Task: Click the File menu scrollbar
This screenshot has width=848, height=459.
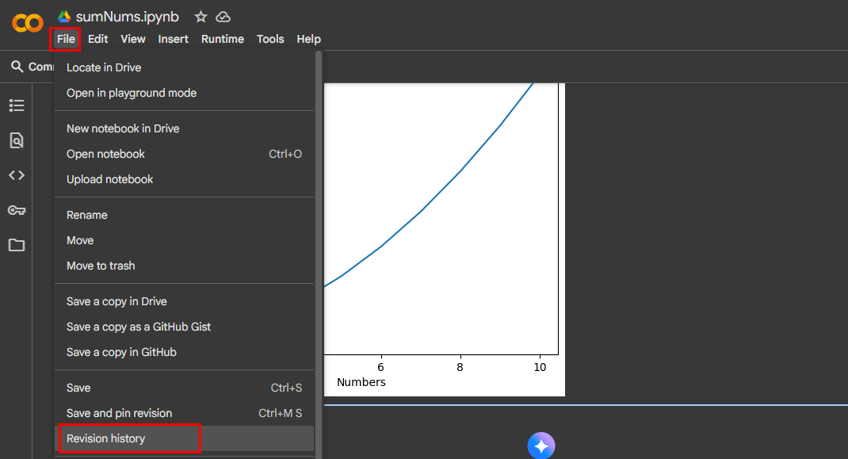Action: [x=319, y=238]
